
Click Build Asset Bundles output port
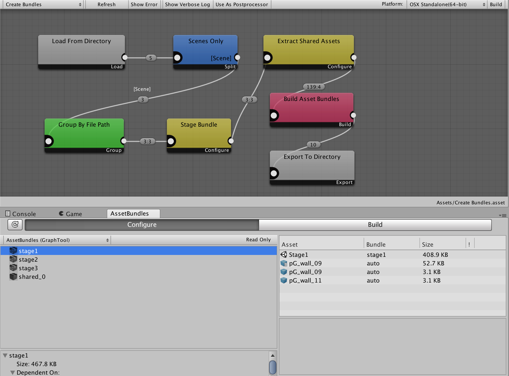[x=353, y=115]
